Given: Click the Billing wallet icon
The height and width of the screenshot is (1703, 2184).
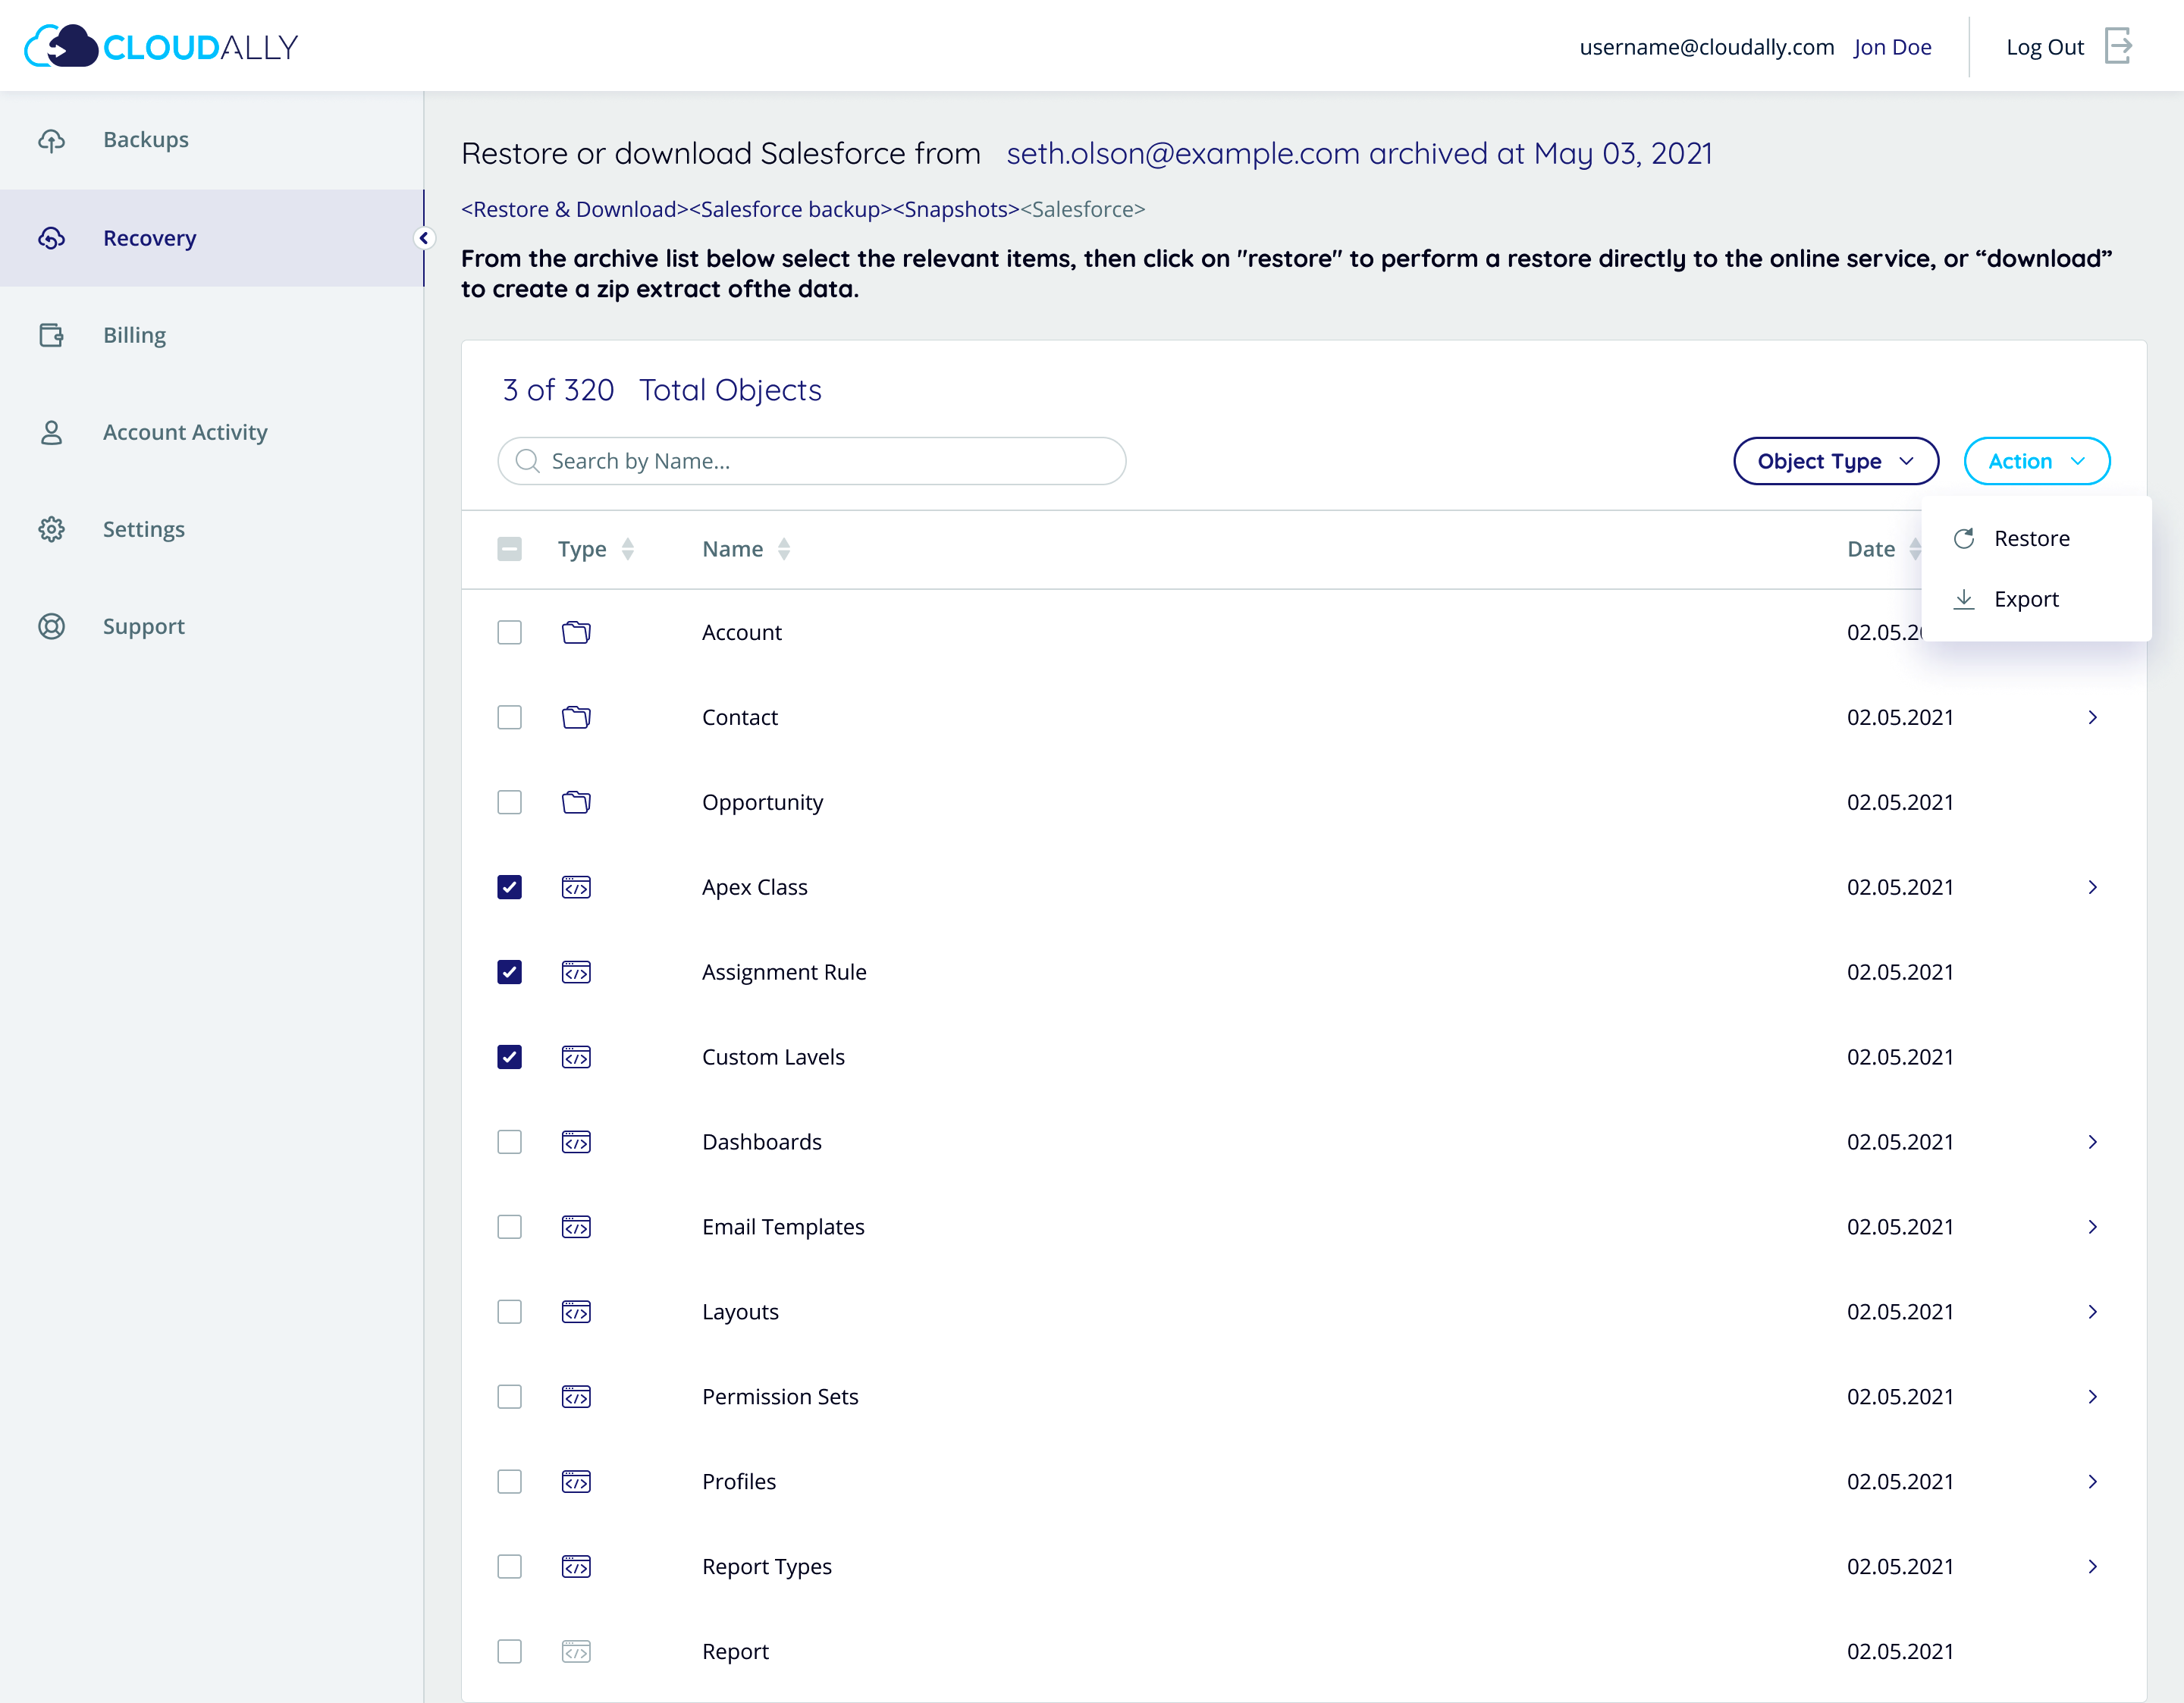Looking at the screenshot, I should 52,335.
